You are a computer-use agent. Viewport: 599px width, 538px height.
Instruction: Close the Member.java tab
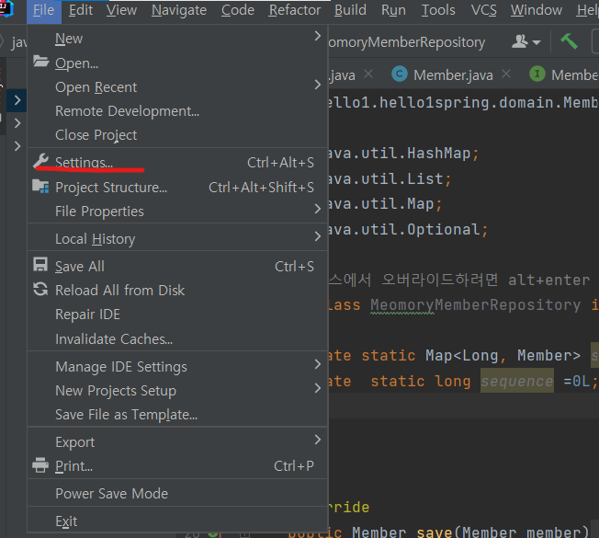506,74
